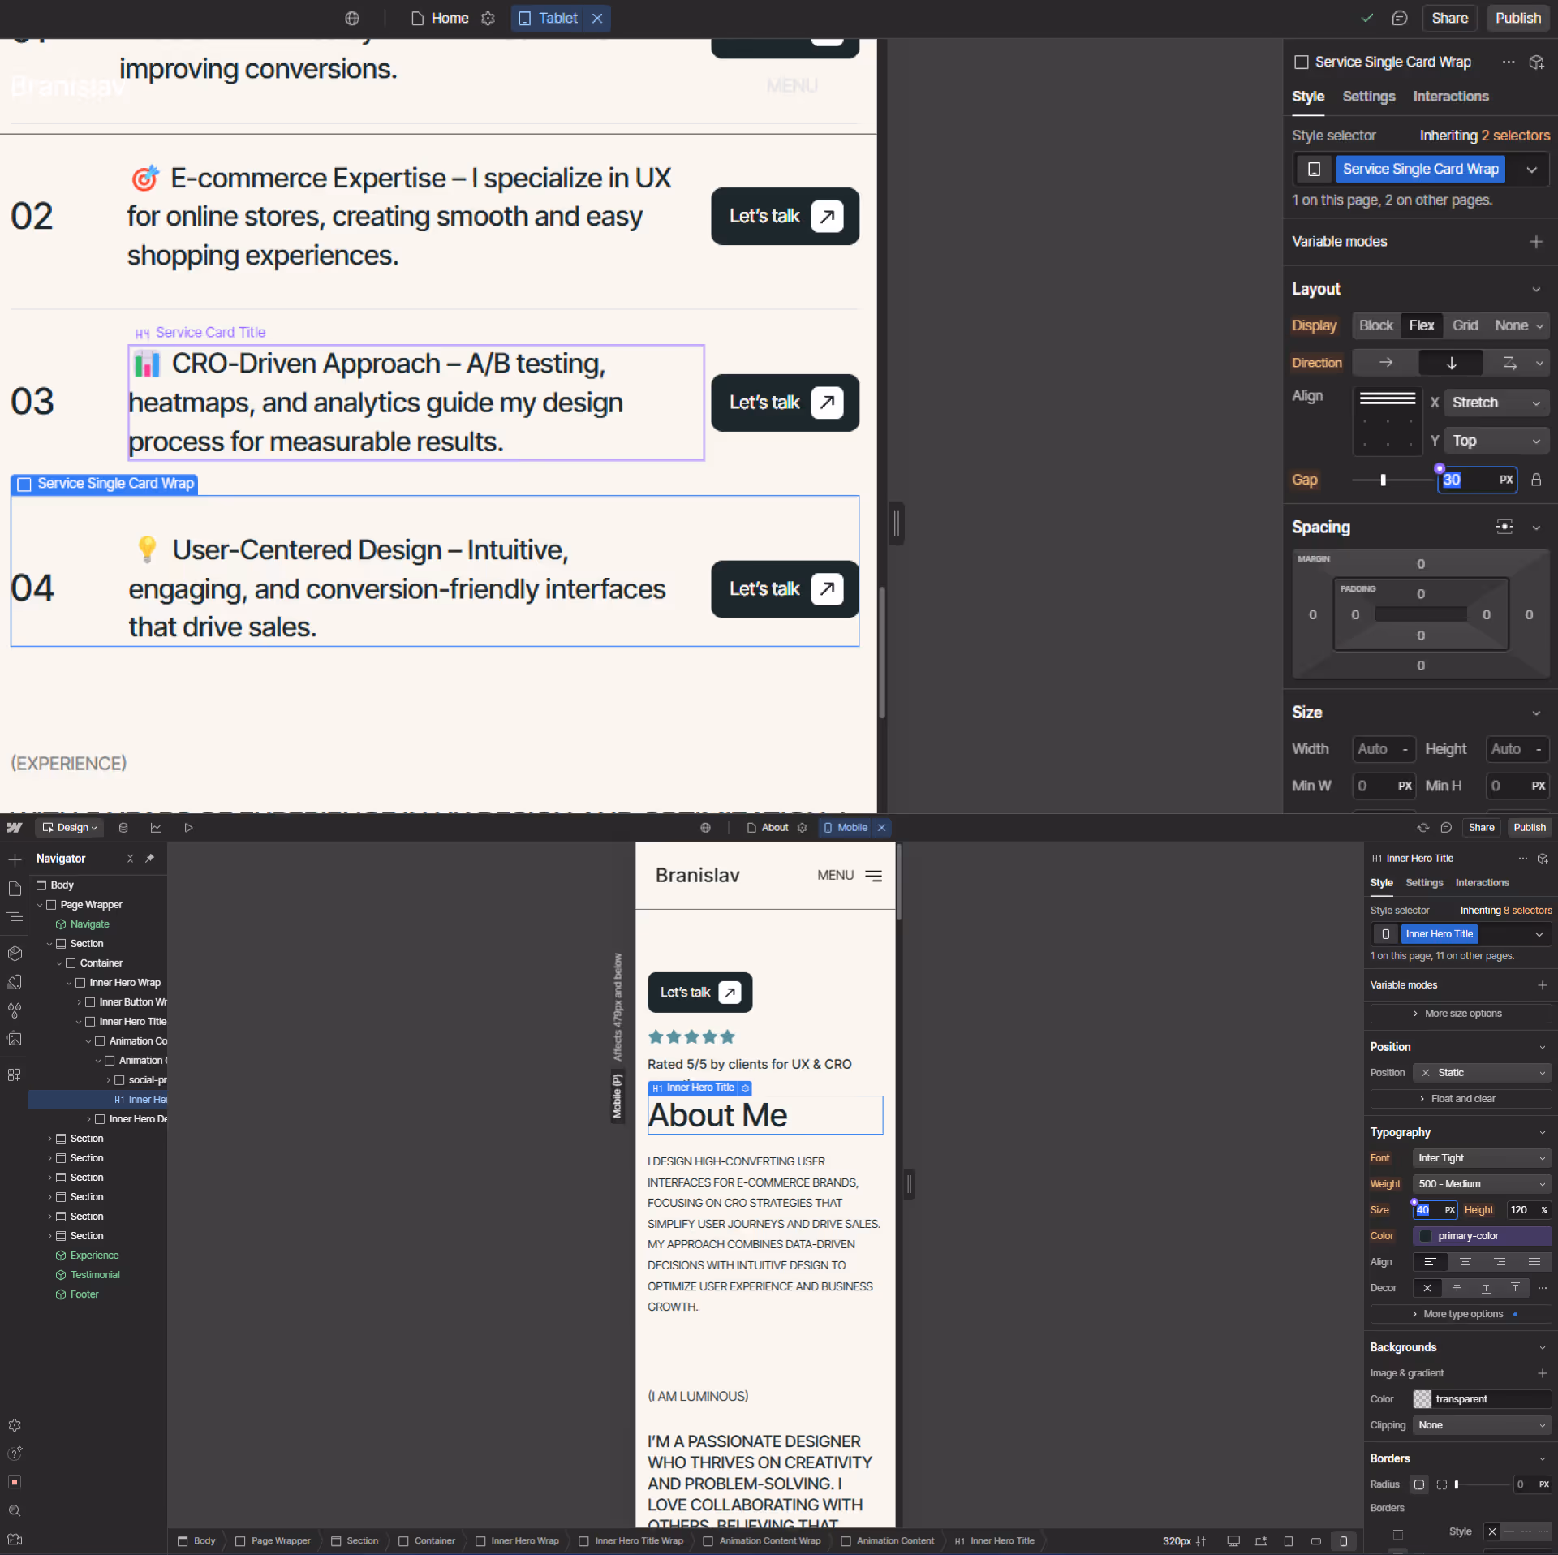Open the Font Inter Tight dropdown
Viewport: 1558px width, 1555px height.
(x=1481, y=1158)
